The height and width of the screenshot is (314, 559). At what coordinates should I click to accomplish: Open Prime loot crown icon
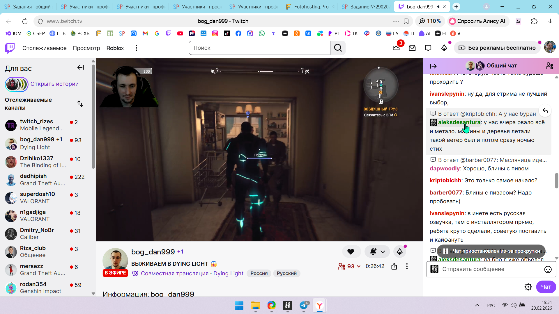pyautogui.click(x=396, y=48)
